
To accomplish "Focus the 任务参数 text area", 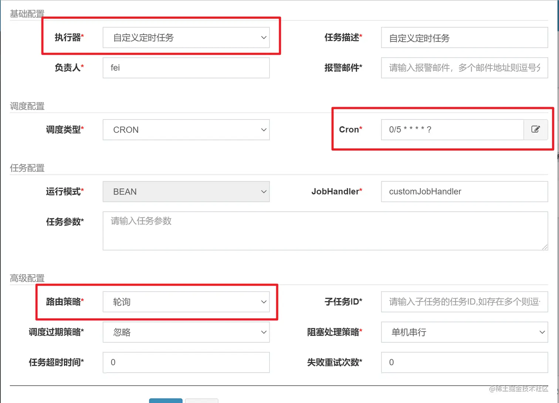I will click(x=325, y=231).
